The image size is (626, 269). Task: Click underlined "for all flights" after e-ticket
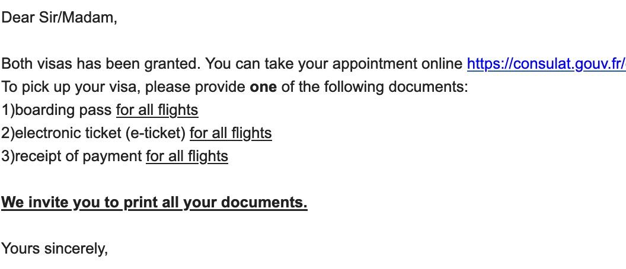point(231,133)
